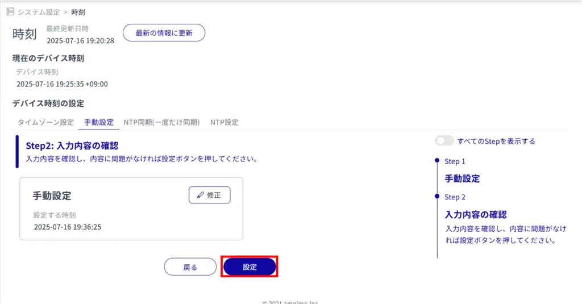Screen dimensions: 582x304
Task: Open システム設定 in the breadcrumb
Action: point(40,12)
